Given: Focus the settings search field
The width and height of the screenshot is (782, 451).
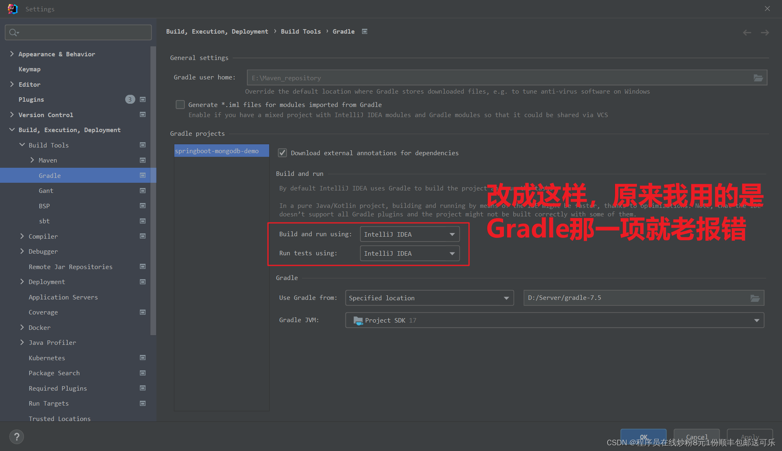Looking at the screenshot, I should pyautogui.click(x=78, y=32).
